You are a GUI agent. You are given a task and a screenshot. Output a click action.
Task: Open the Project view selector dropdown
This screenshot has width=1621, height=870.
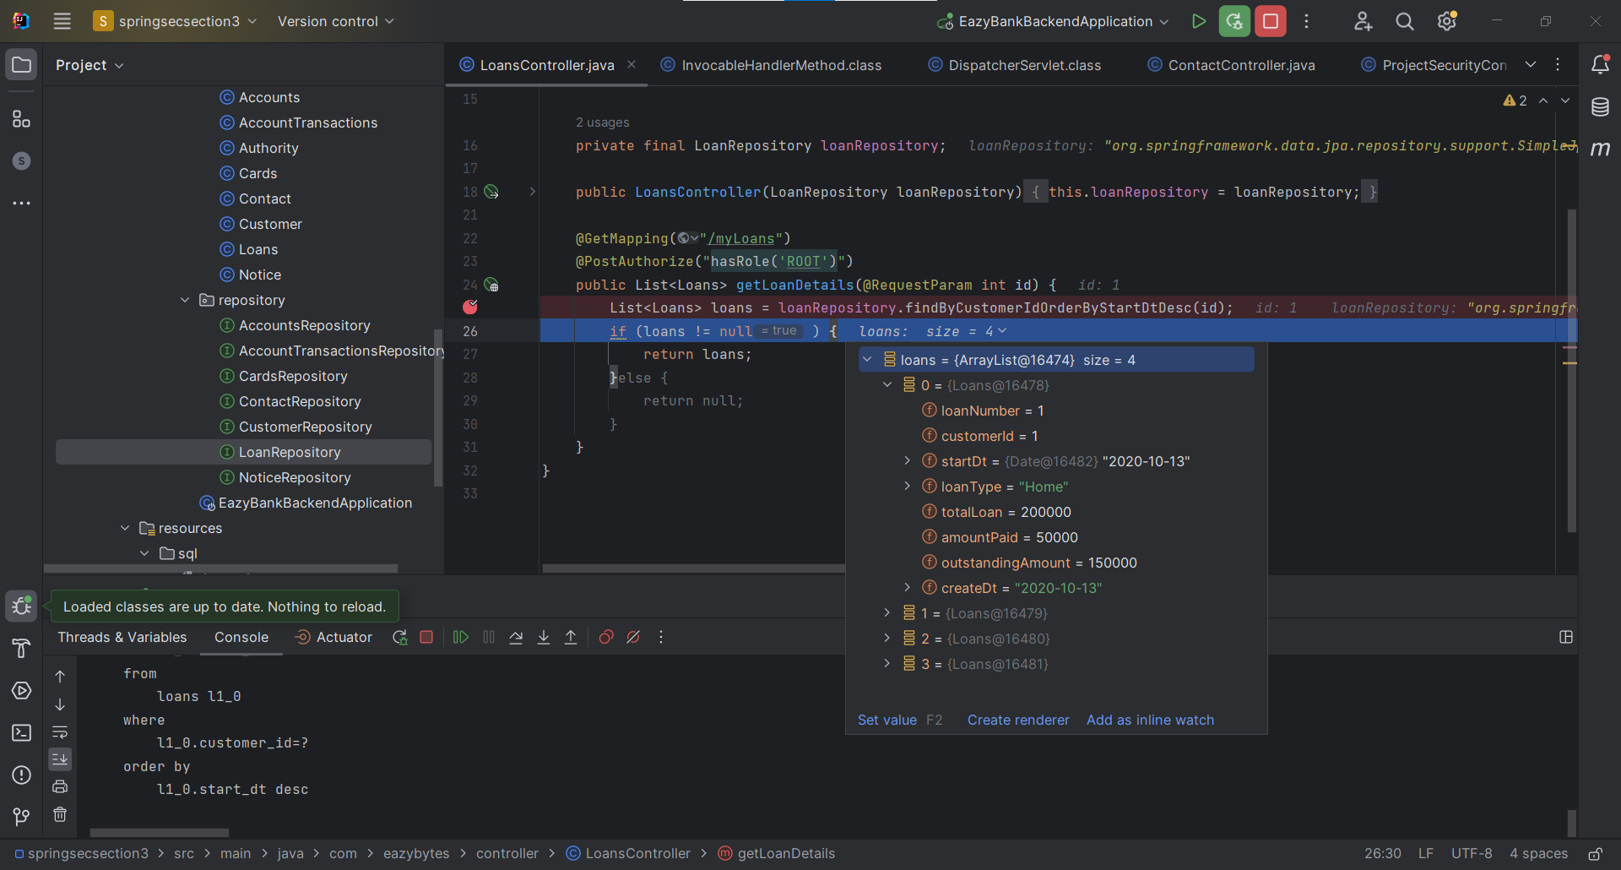pyautogui.click(x=89, y=65)
